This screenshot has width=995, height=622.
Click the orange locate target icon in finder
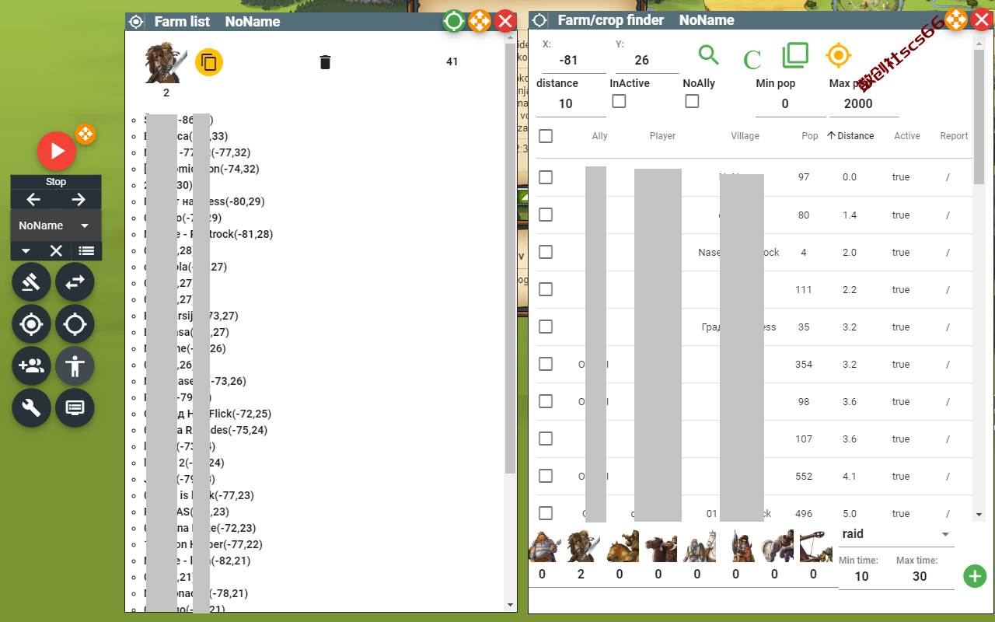pyautogui.click(x=838, y=55)
